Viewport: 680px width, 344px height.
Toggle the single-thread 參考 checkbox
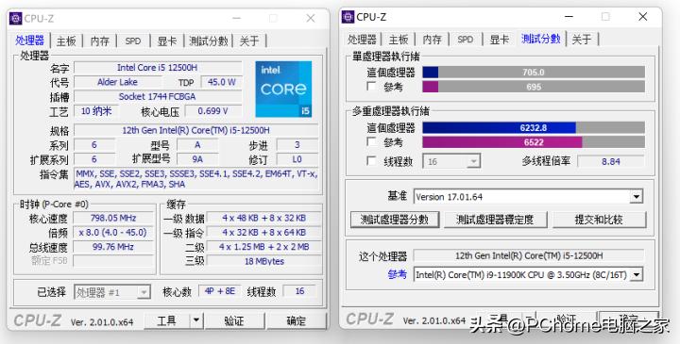pos(371,86)
